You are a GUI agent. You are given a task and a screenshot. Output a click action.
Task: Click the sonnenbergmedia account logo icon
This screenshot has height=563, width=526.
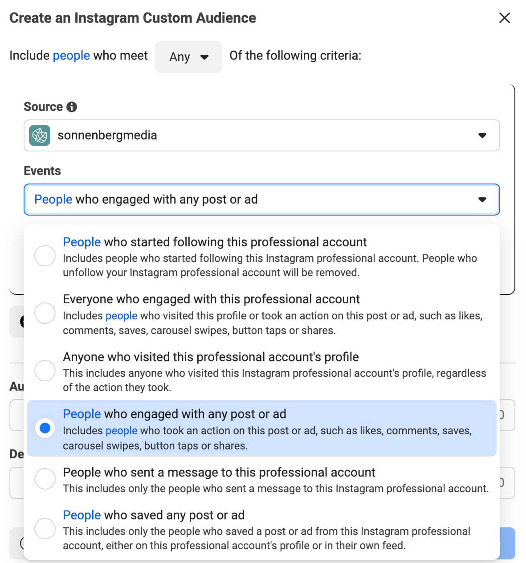40,135
